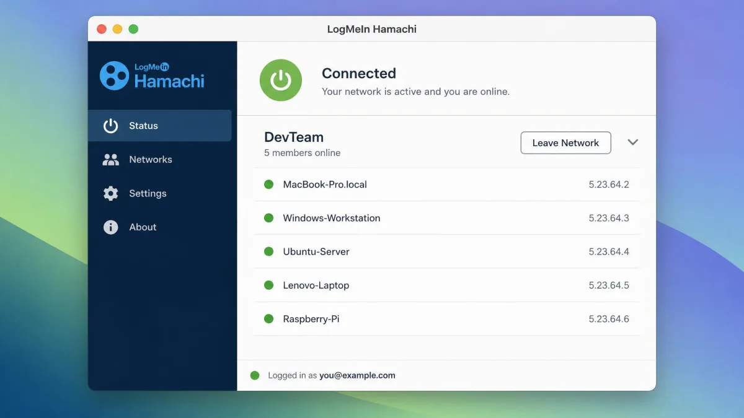The image size is (744, 418).
Task: Open the Networks section
Action: click(160, 160)
